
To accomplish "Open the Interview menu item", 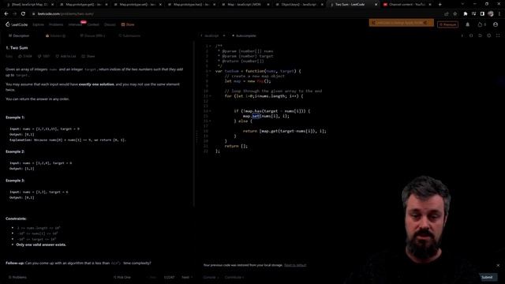I will [x=75, y=24].
